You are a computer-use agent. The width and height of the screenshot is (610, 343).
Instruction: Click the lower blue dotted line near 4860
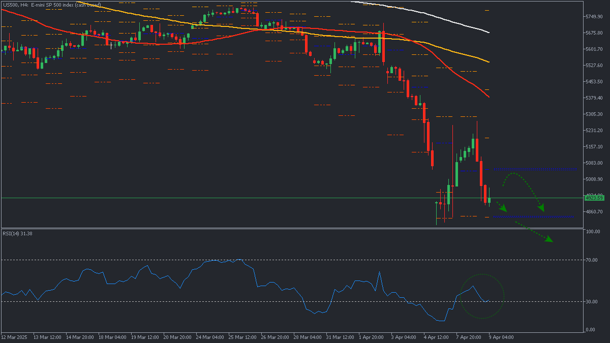pyautogui.click(x=534, y=217)
